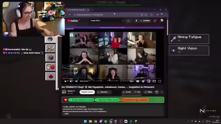Viewport: 221px width, 124px height.
Task: Open the Erstellen create button
Action: pos(145,21)
